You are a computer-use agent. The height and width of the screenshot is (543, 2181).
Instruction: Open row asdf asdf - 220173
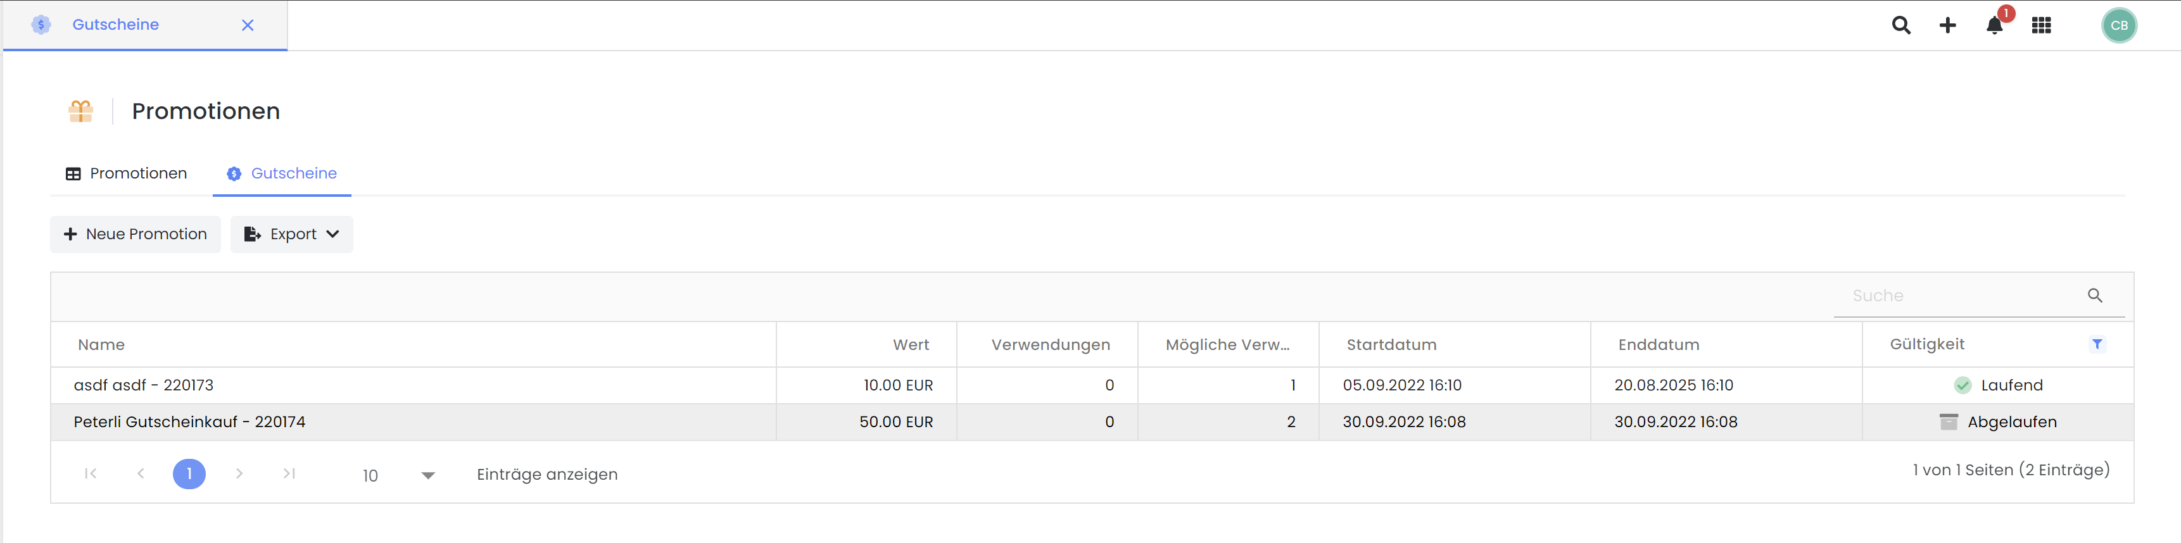coord(144,385)
